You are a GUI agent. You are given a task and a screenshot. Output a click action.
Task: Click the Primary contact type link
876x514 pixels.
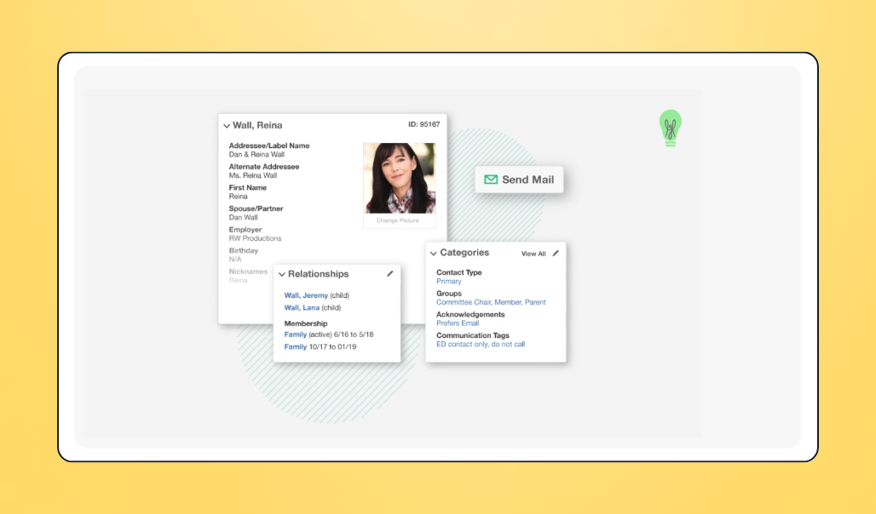pos(448,282)
